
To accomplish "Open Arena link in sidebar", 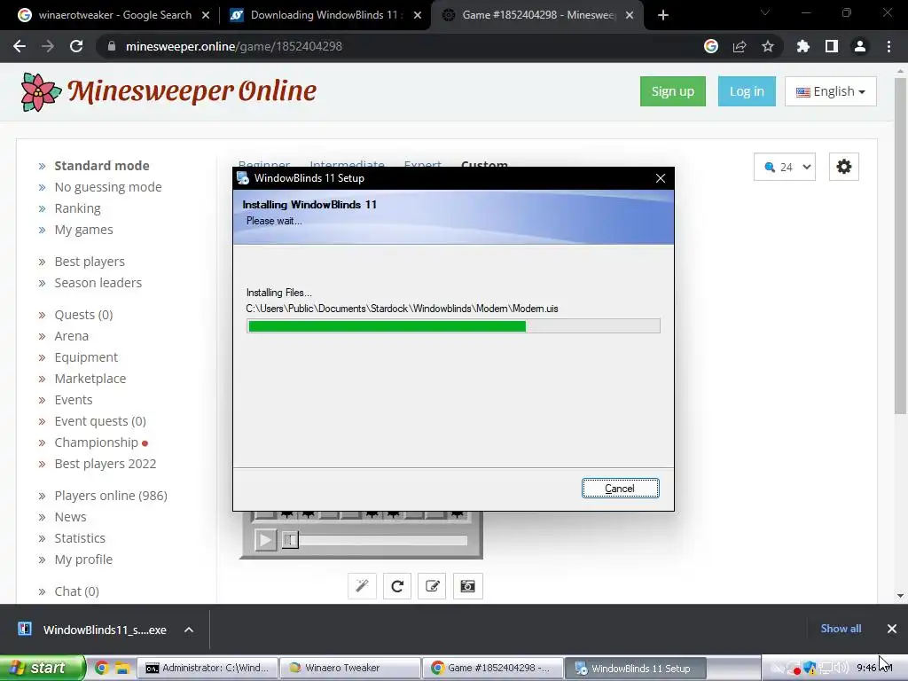I will [x=71, y=336].
